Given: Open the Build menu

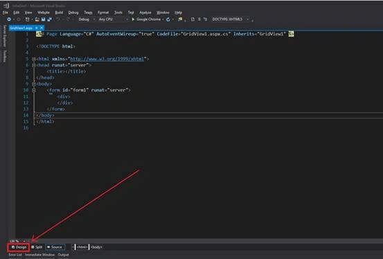Looking at the screenshot, I should 59,12.
